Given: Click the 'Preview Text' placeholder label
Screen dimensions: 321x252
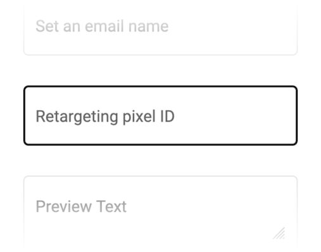Looking at the screenshot, I should point(81,206).
